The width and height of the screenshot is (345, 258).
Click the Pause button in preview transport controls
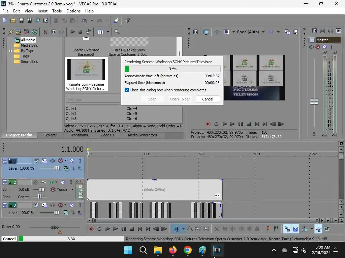pos(241,124)
